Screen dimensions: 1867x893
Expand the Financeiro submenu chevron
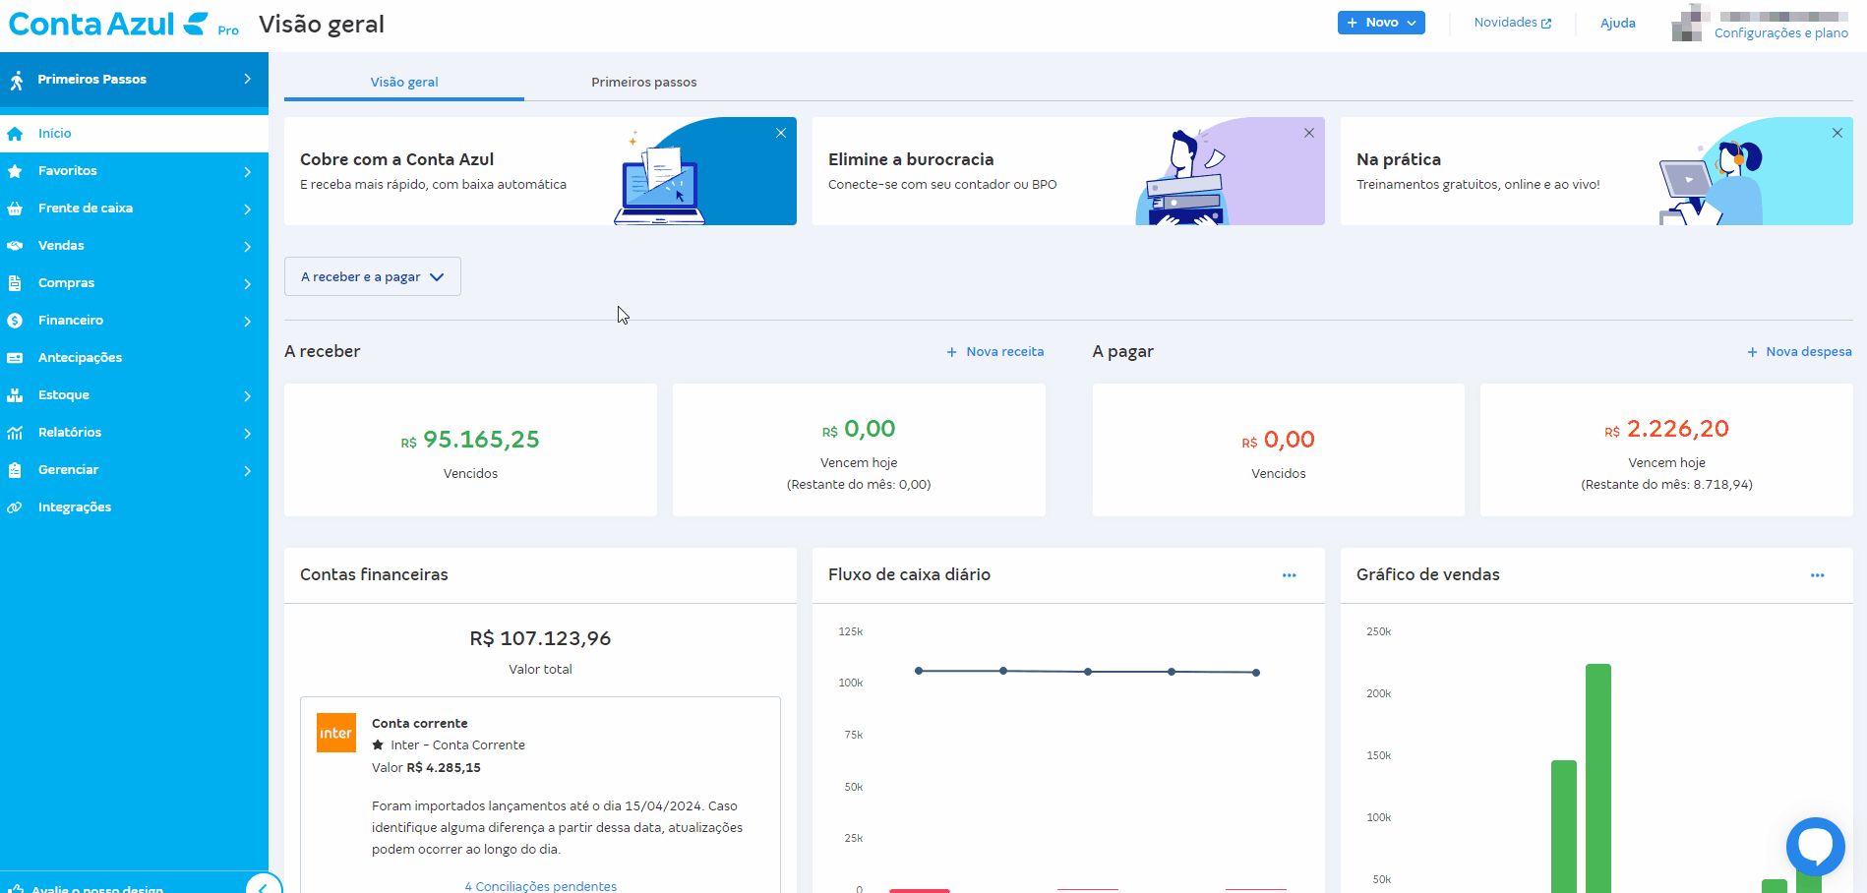[x=247, y=322]
